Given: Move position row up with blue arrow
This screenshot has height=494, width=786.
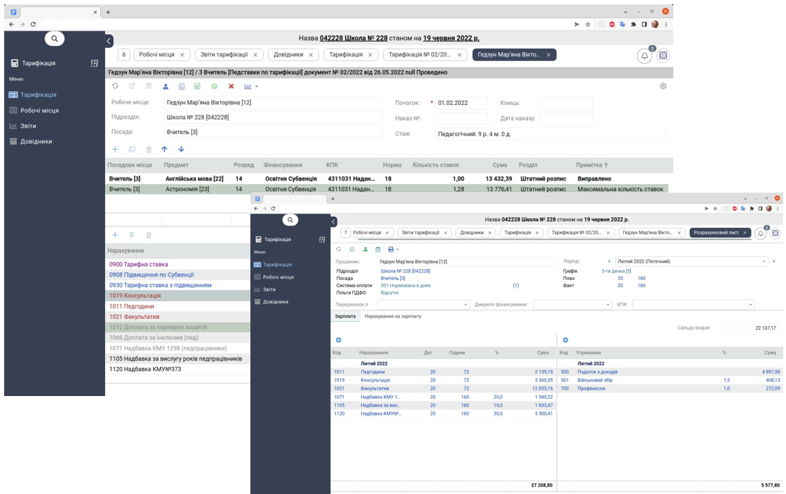Looking at the screenshot, I should 165,149.
